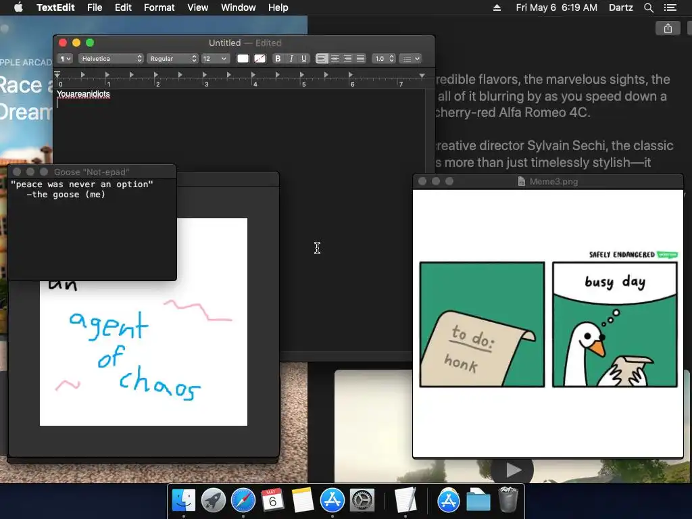Minimize the Untitled TextEdit window
692x519 pixels.
click(76, 43)
